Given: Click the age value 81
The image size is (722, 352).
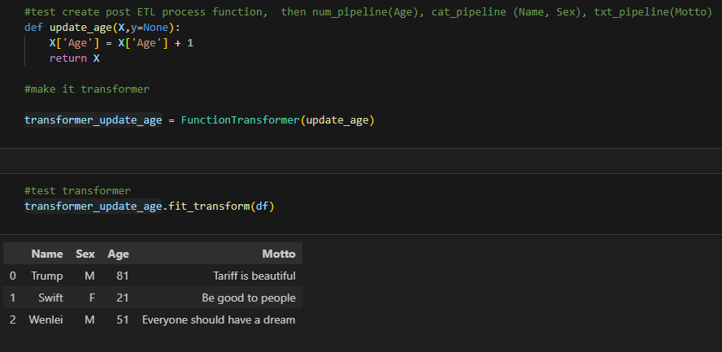Looking at the screenshot, I should [x=123, y=276].
